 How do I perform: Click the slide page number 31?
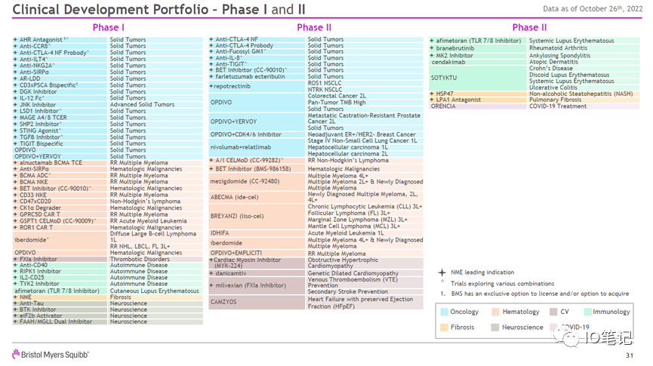click(x=630, y=355)
